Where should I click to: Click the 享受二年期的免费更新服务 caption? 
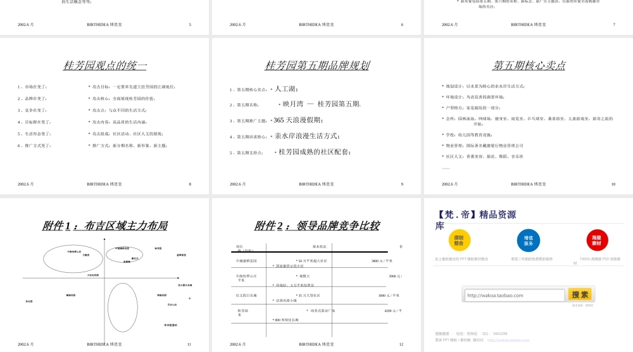532,259
